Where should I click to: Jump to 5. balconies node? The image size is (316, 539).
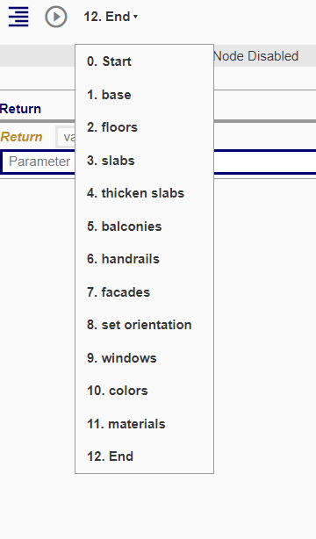click(x=145, y=226)
